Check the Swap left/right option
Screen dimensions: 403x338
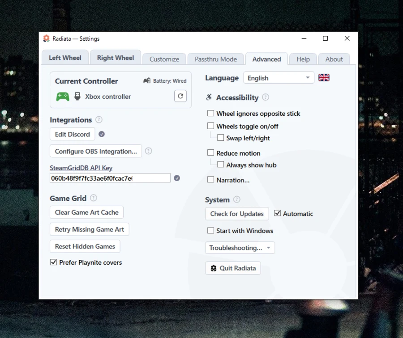[220, 138]
